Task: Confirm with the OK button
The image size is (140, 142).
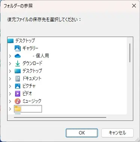Action: (x=82, y=133)
